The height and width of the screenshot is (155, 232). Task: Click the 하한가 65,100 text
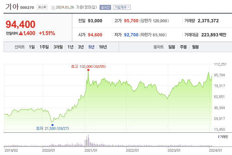[153, 35]
